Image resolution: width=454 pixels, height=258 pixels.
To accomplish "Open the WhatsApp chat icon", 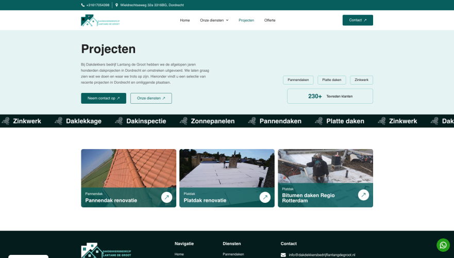I will [443, 245].
